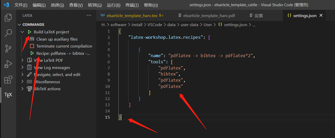This screenshot has width=335, height=138.
Task: Collapse the Build LaTeX project node
Action: pyautogui.click(x=22, y=32)
